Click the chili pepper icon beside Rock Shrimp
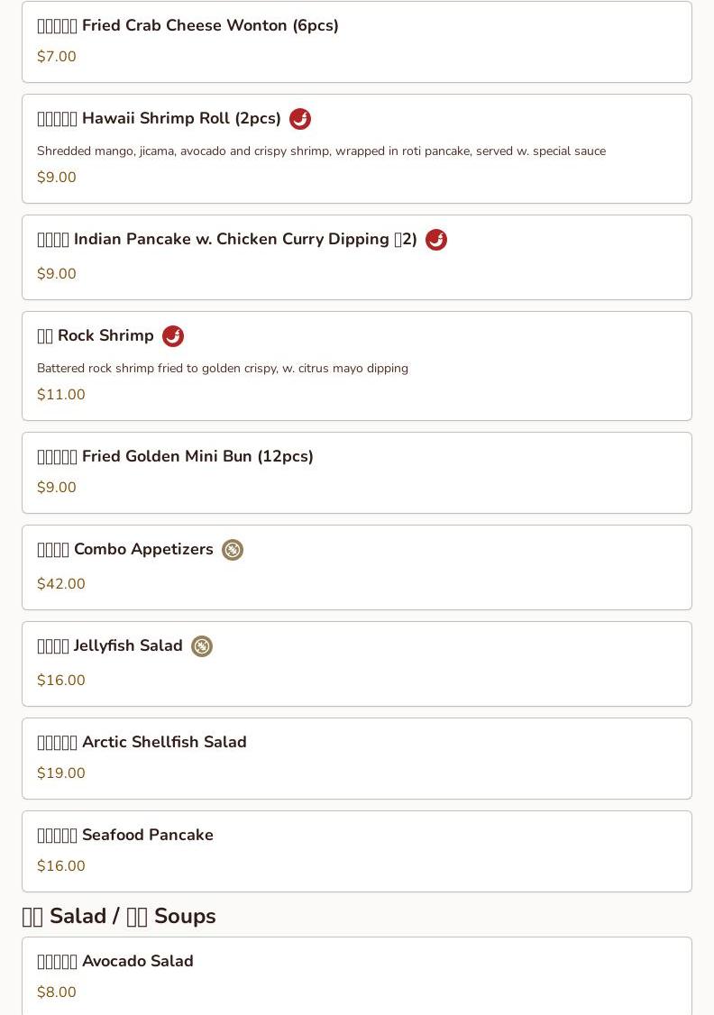714x1015 pixels. click(173, 336)
